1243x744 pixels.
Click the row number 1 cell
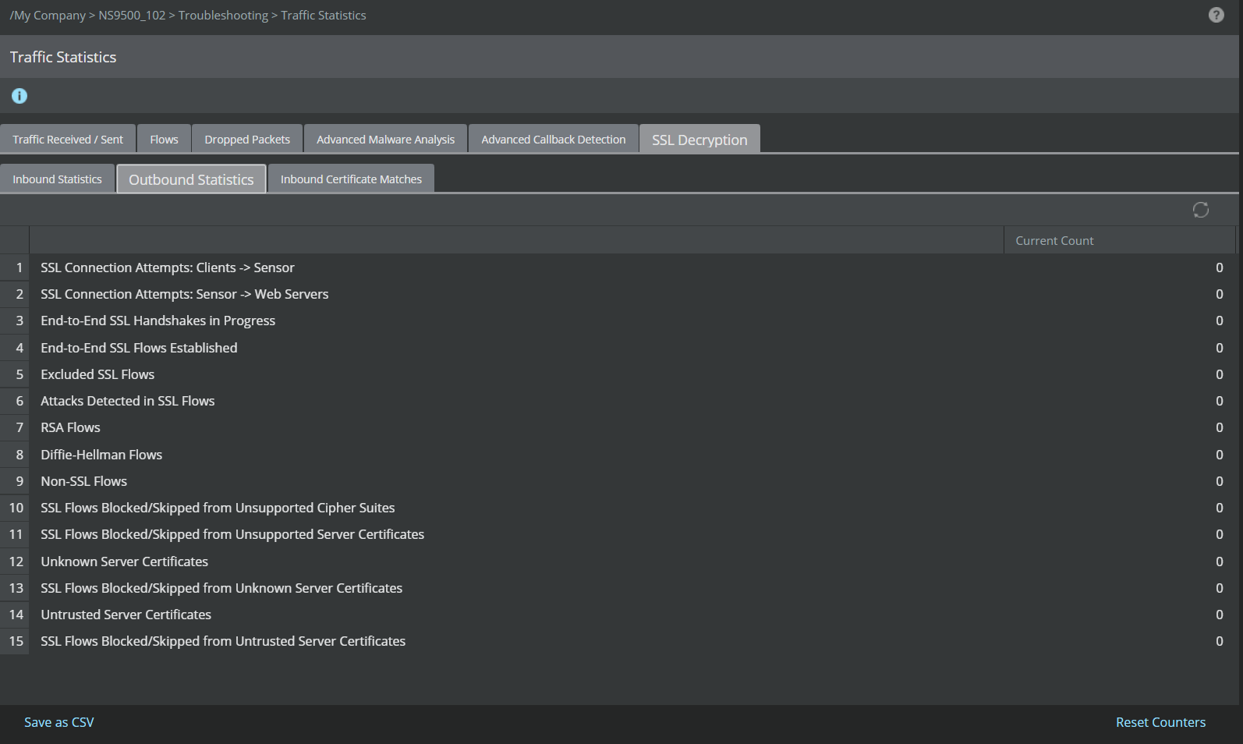(14, 267)
